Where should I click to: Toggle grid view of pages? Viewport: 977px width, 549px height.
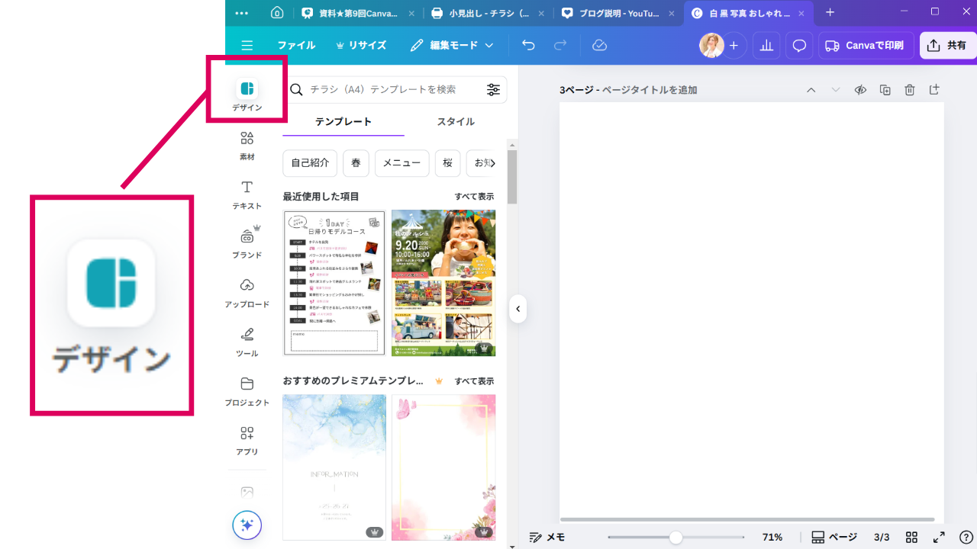tap(911, 537)
